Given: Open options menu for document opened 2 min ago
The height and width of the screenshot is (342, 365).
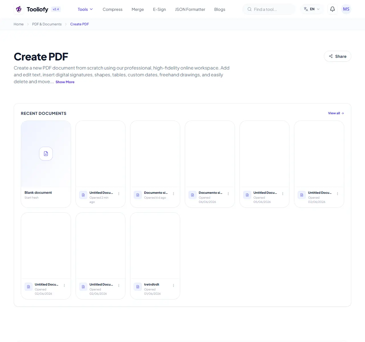Looking at the screenshot, I should coord(119,194).
